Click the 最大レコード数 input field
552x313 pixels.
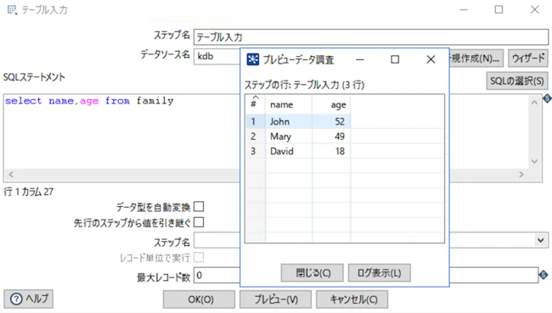[217, 275]
